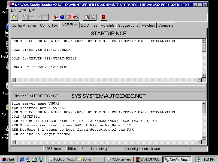Click 'REM so its no longer needed' line
This screenshot has height=163, width=218.
pyautogui.click(x=41, y=134)
